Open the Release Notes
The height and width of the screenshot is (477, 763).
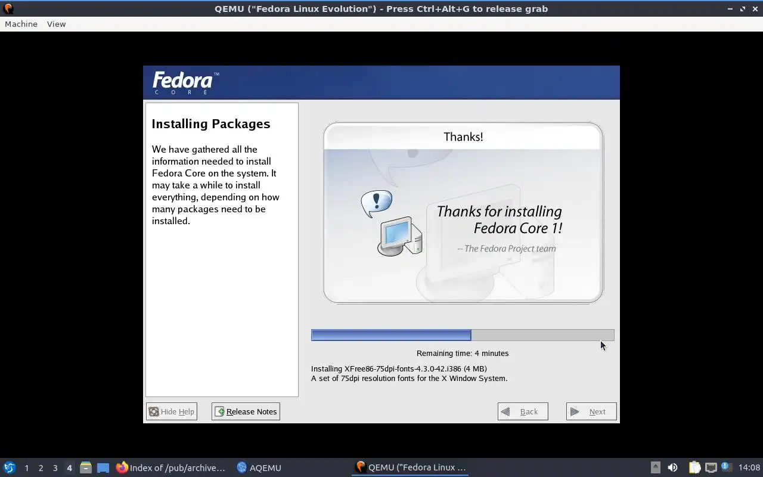(x=246, y=411)
